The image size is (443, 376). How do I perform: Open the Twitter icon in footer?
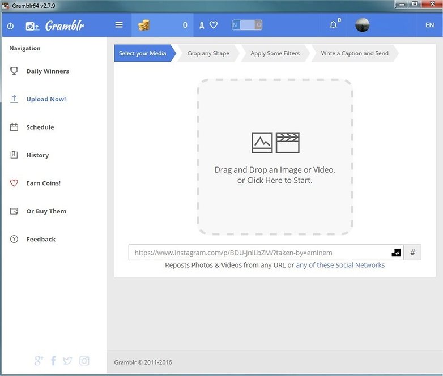(67, 361)
